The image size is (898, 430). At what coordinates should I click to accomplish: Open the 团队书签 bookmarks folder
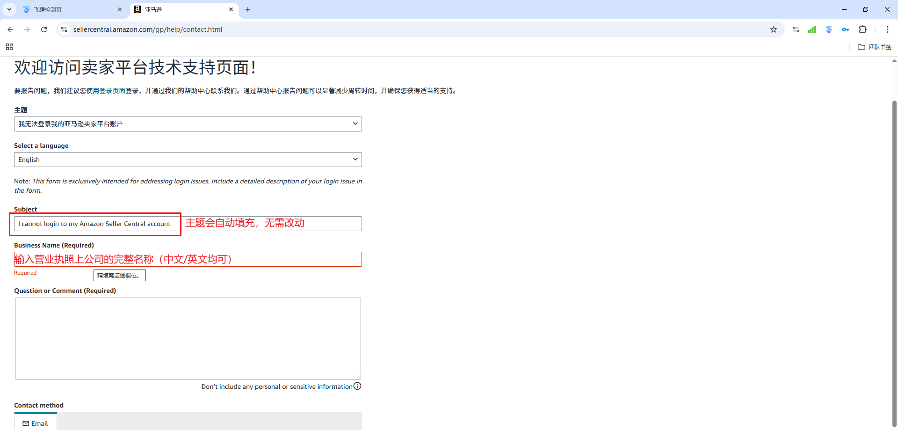(875, 47)
